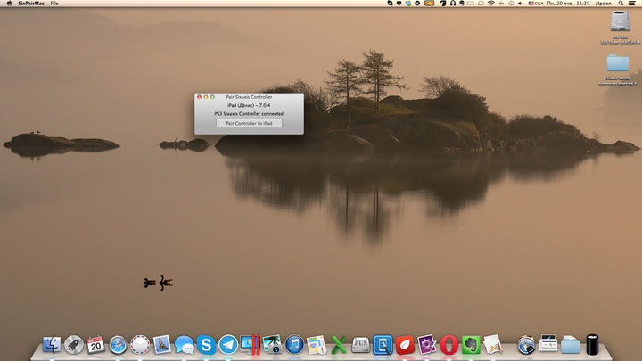Launch Finder from the dock

pos(53,345)
